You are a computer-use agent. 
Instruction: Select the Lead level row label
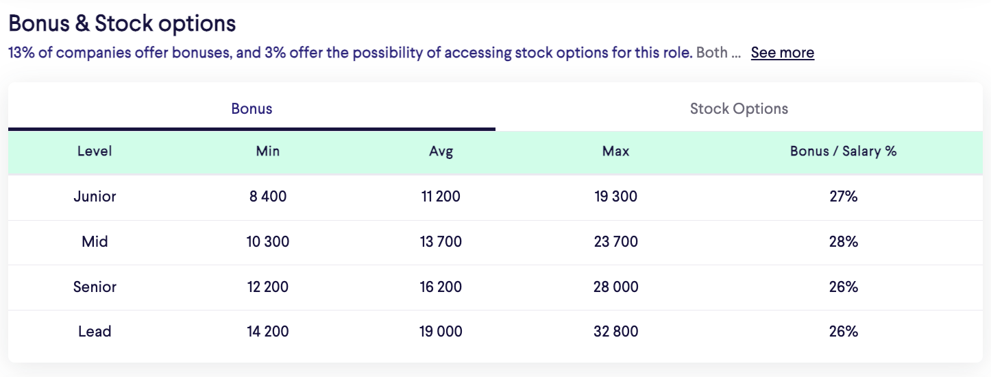point(95,332)
